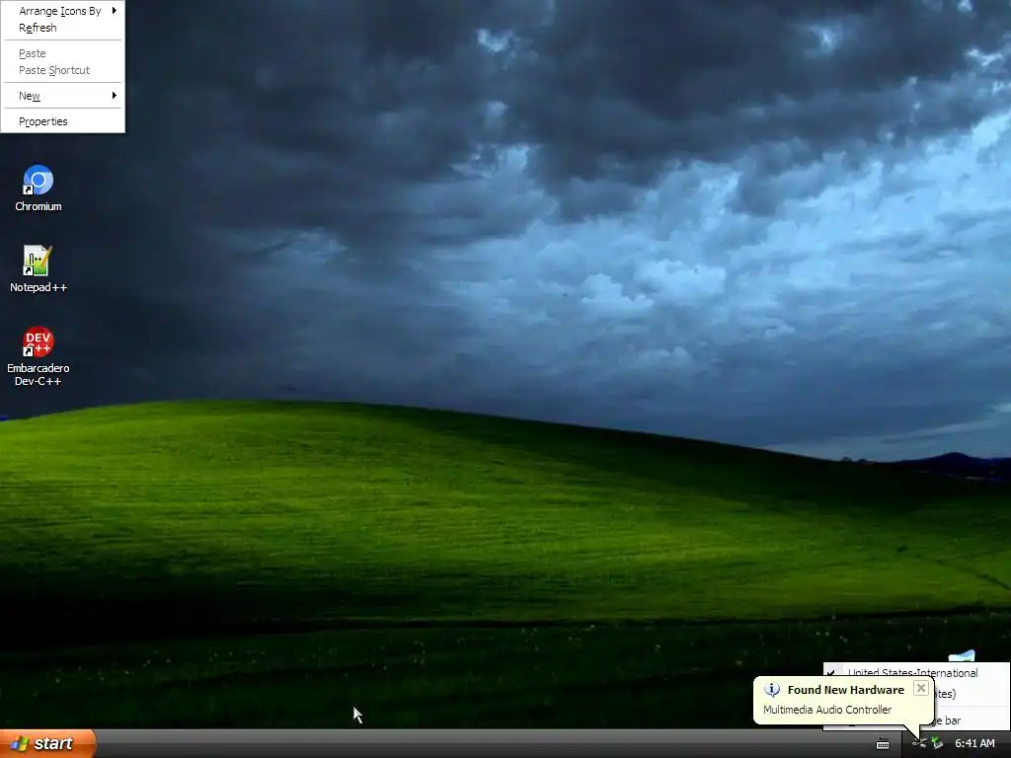Click the Found New Hardware title

click(845, 690)
